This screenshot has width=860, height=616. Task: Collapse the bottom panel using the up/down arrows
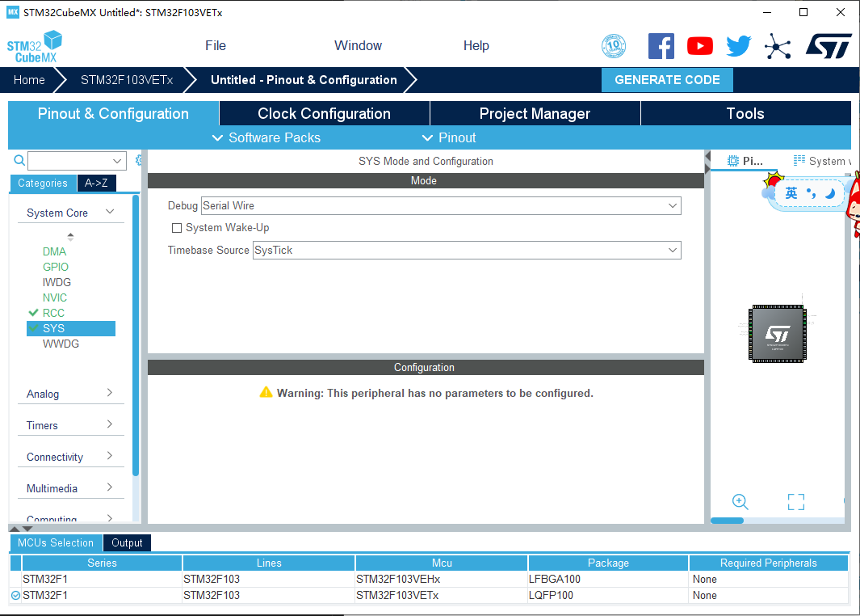(21, 528)
